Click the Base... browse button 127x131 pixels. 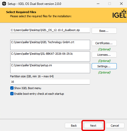pos(104,31)
